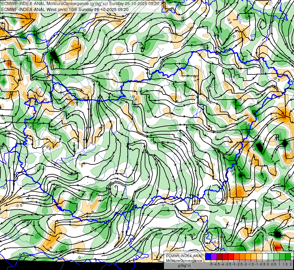Click the '-2.5' tick label in legend
The image size is (294, 270).
coord(239,264)
